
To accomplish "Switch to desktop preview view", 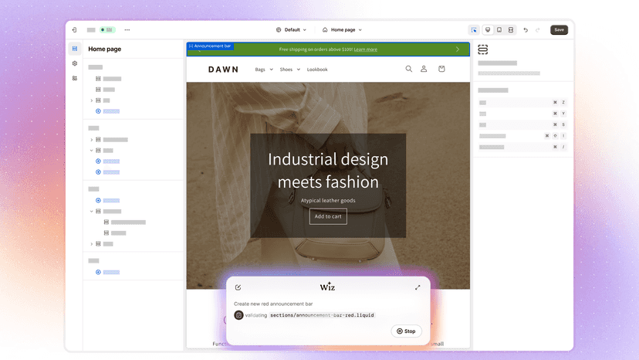I will coord(488,30).
